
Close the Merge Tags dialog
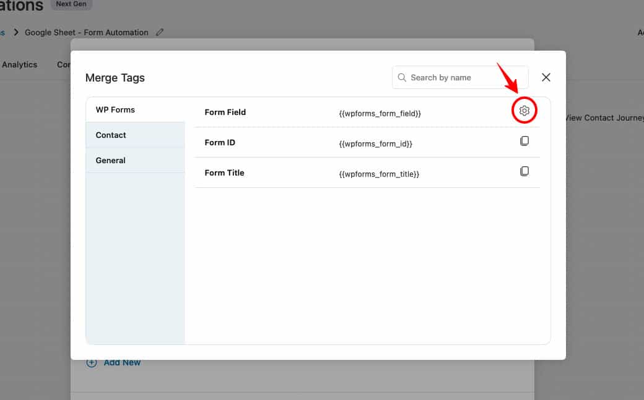coord(546,77)
